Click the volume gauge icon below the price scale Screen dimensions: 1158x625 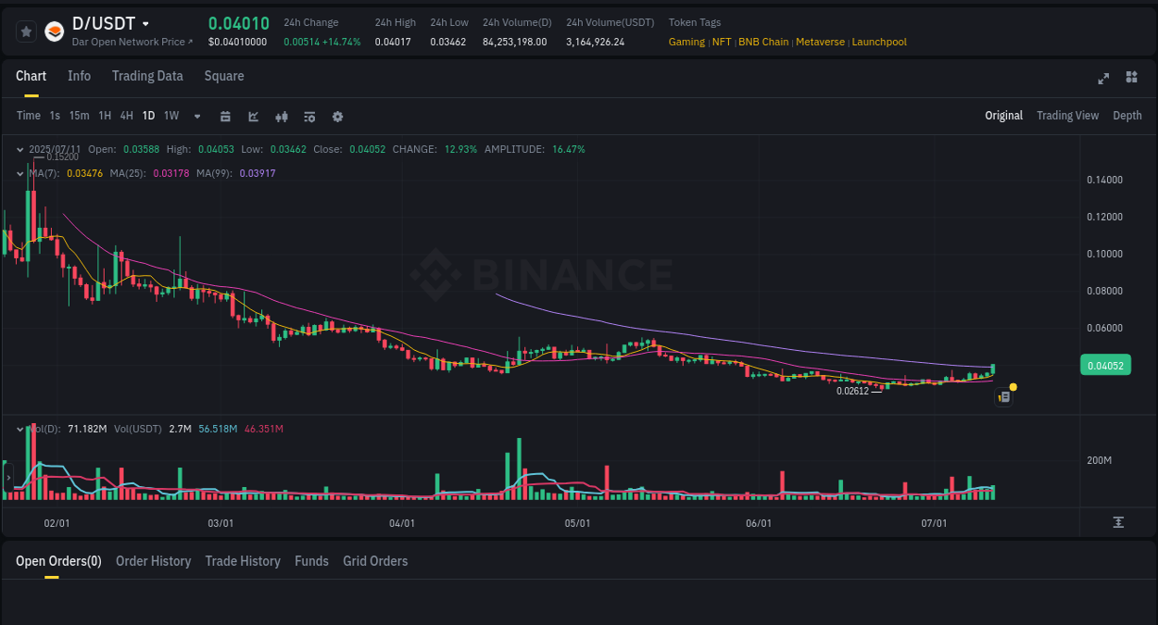tap(1118, 522)
